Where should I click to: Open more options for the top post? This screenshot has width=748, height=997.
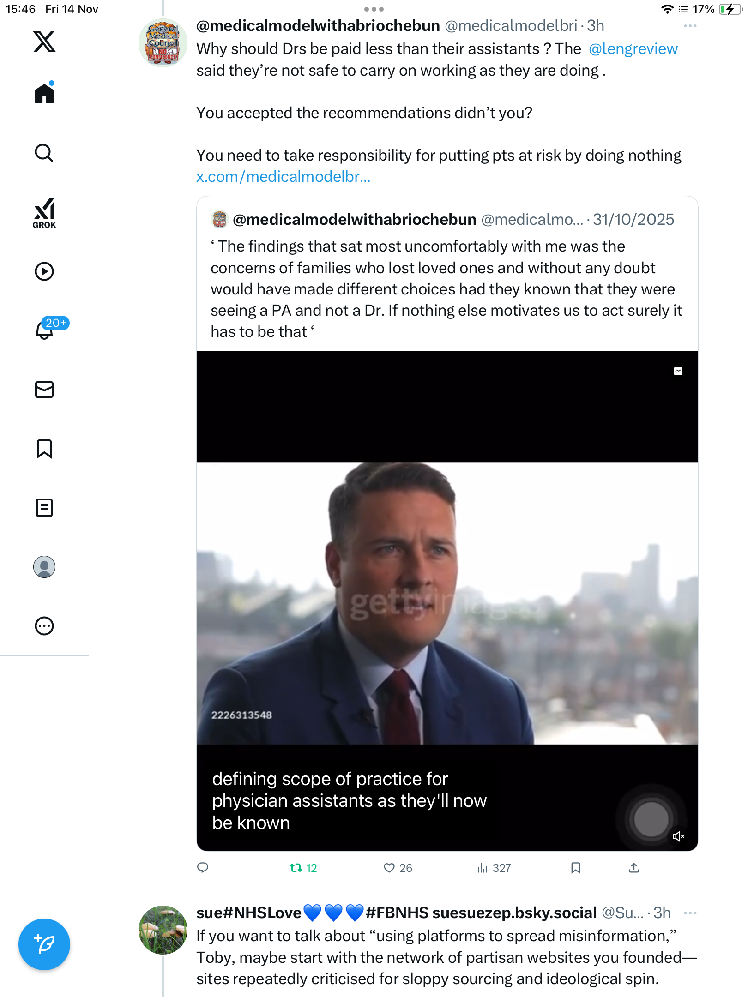[x=690, y=26]
